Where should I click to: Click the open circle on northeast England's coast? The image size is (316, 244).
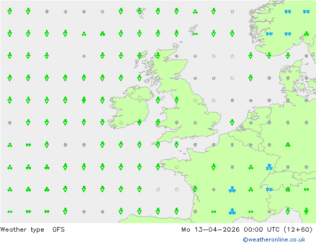tap(195, 100)
